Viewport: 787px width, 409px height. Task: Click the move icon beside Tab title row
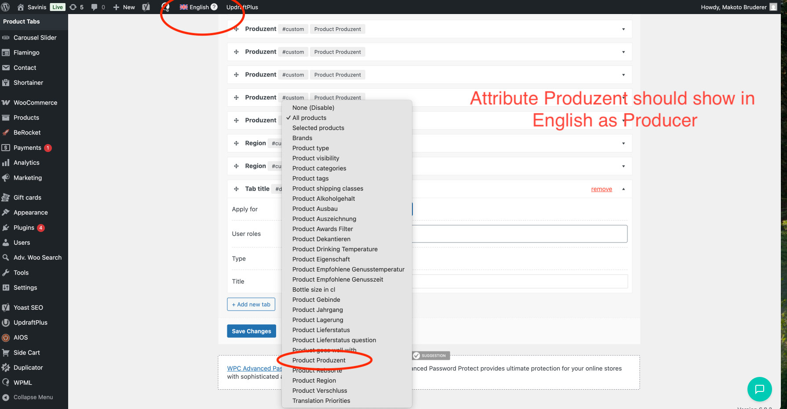tap(236, 189)
